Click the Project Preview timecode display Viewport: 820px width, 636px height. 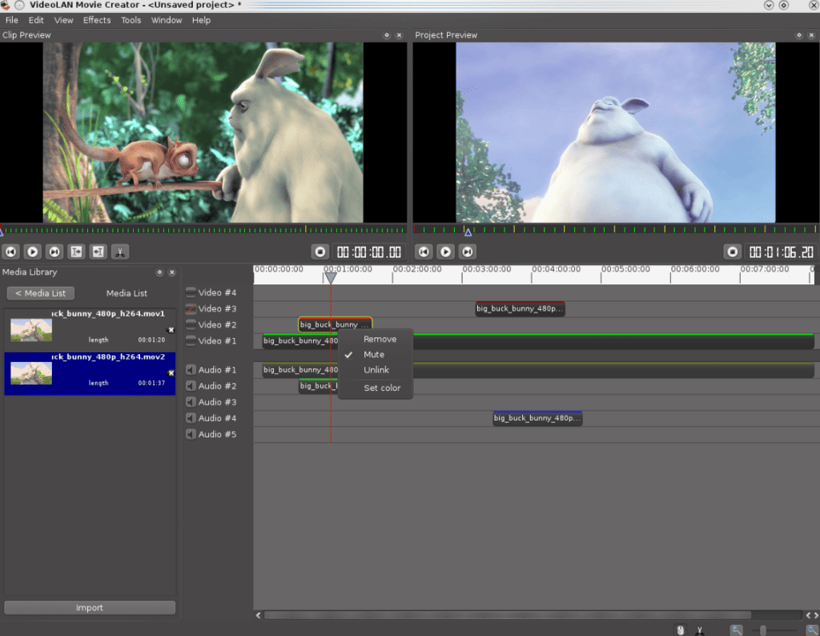click(x=782, y=252)
